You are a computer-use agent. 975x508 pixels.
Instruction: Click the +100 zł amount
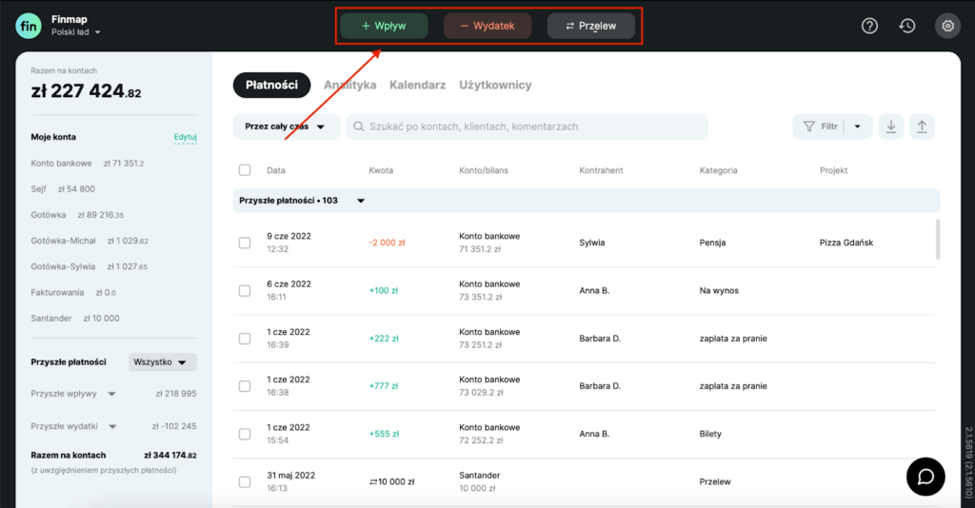tap(384, 291)
